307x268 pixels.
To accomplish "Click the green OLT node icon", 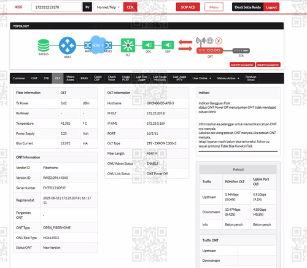I will [x=128, y=45].
